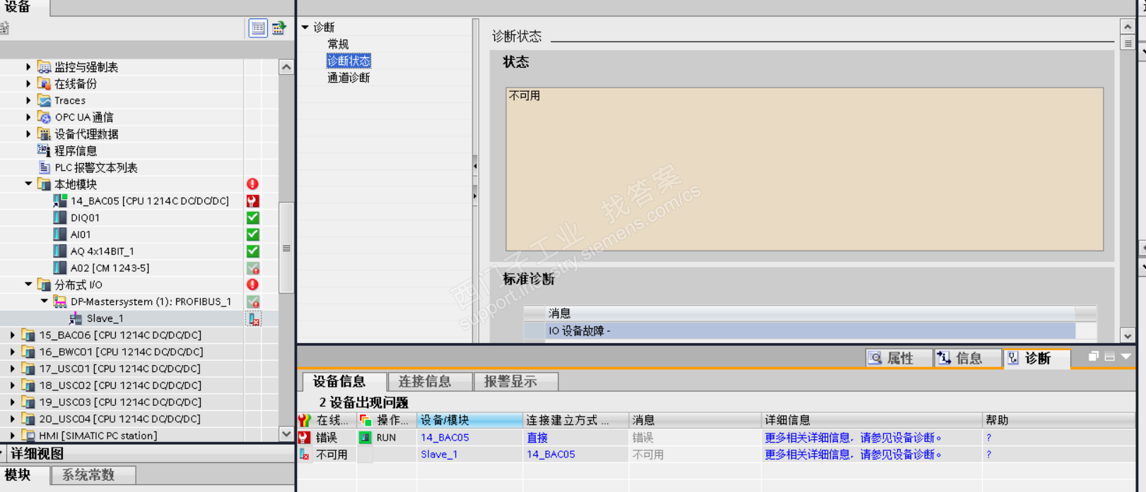Click the status icon of A02 CM 1243-5
Screen dimensions: 1146x492
(252, 268)
